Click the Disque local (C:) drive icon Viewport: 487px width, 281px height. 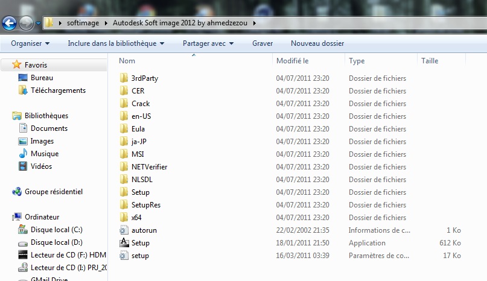point(23,230)
